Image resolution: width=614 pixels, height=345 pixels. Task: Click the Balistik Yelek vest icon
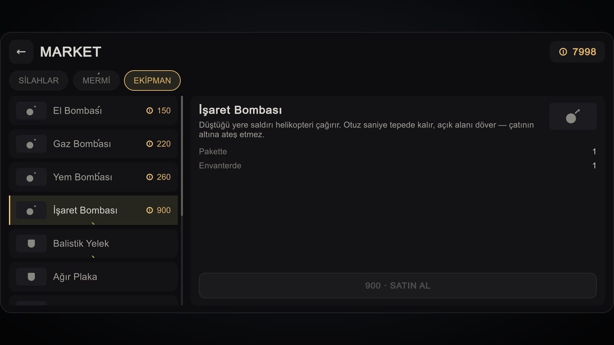pyautogui.click(x=31, y=243)
